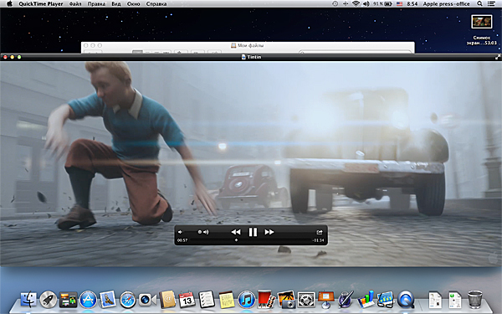502x314 pixels.
Task: Open the Файл menu
Action: (75, 4)
